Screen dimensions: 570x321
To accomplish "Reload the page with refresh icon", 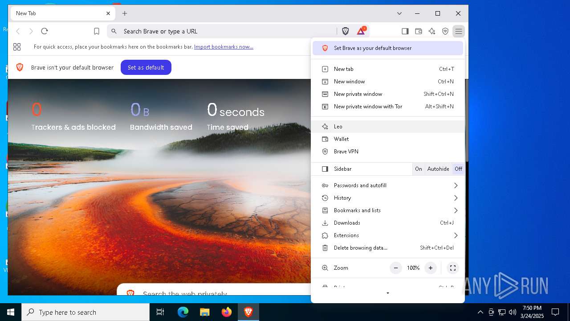I will click(x=45, y=31).
